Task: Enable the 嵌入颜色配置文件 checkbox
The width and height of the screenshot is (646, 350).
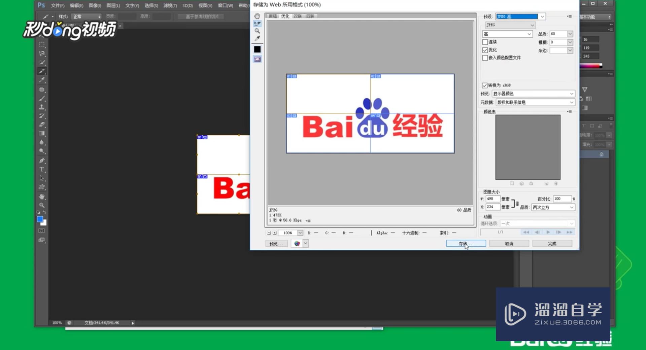Action: pos(485,58)
